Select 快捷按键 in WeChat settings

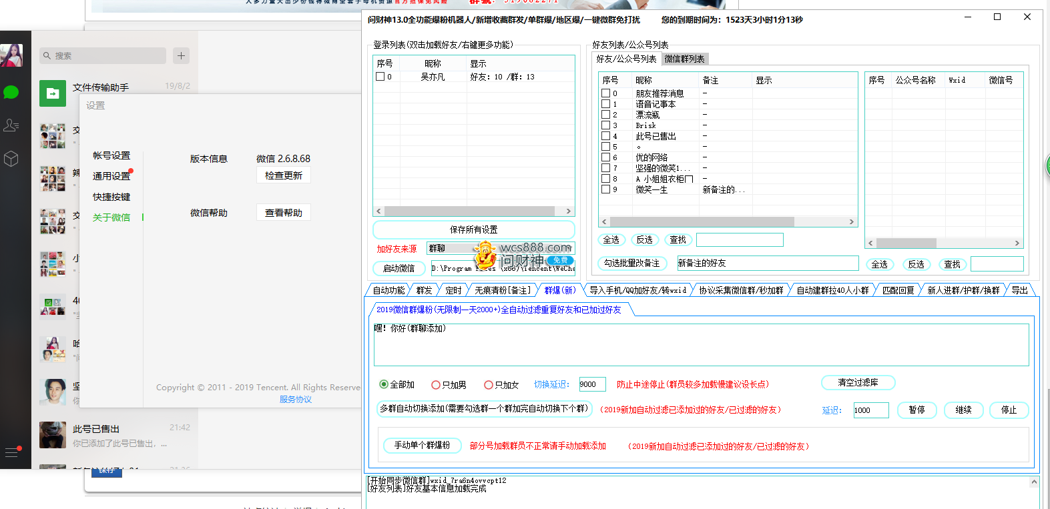click(x=111, y=197)
